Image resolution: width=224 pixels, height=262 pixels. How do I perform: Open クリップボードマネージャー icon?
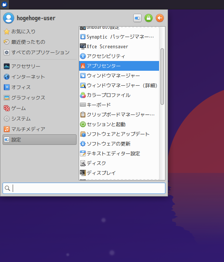click(83, 115)
